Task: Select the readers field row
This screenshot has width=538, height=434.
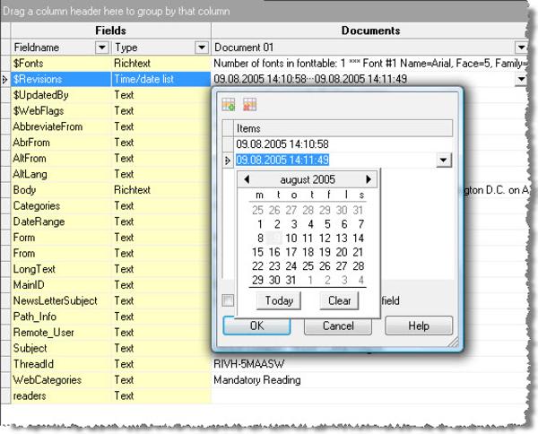Action: pyautogui.click(x=60, y=395)
